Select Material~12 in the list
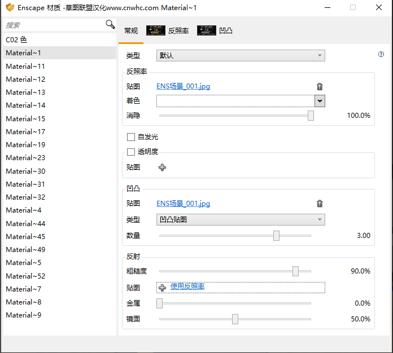 click(x=60, y=80)
